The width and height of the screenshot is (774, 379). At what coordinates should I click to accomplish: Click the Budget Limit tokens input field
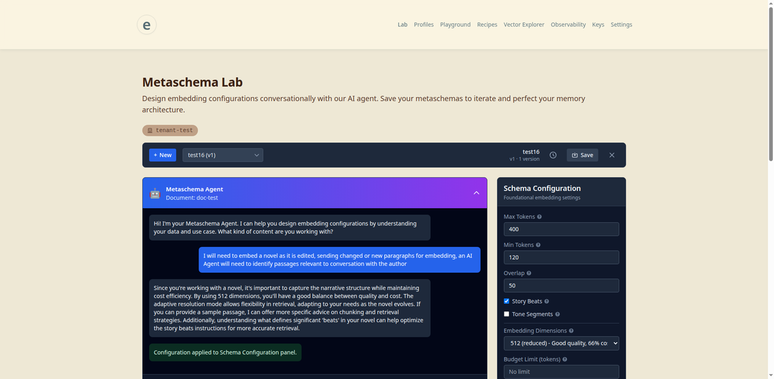click(x=561, y=371)
